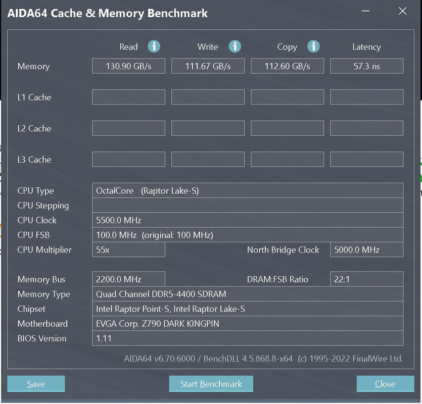Screen dimensions: 422x404
Task: Click the L2 Cache row label
Action: click(34, 128)
